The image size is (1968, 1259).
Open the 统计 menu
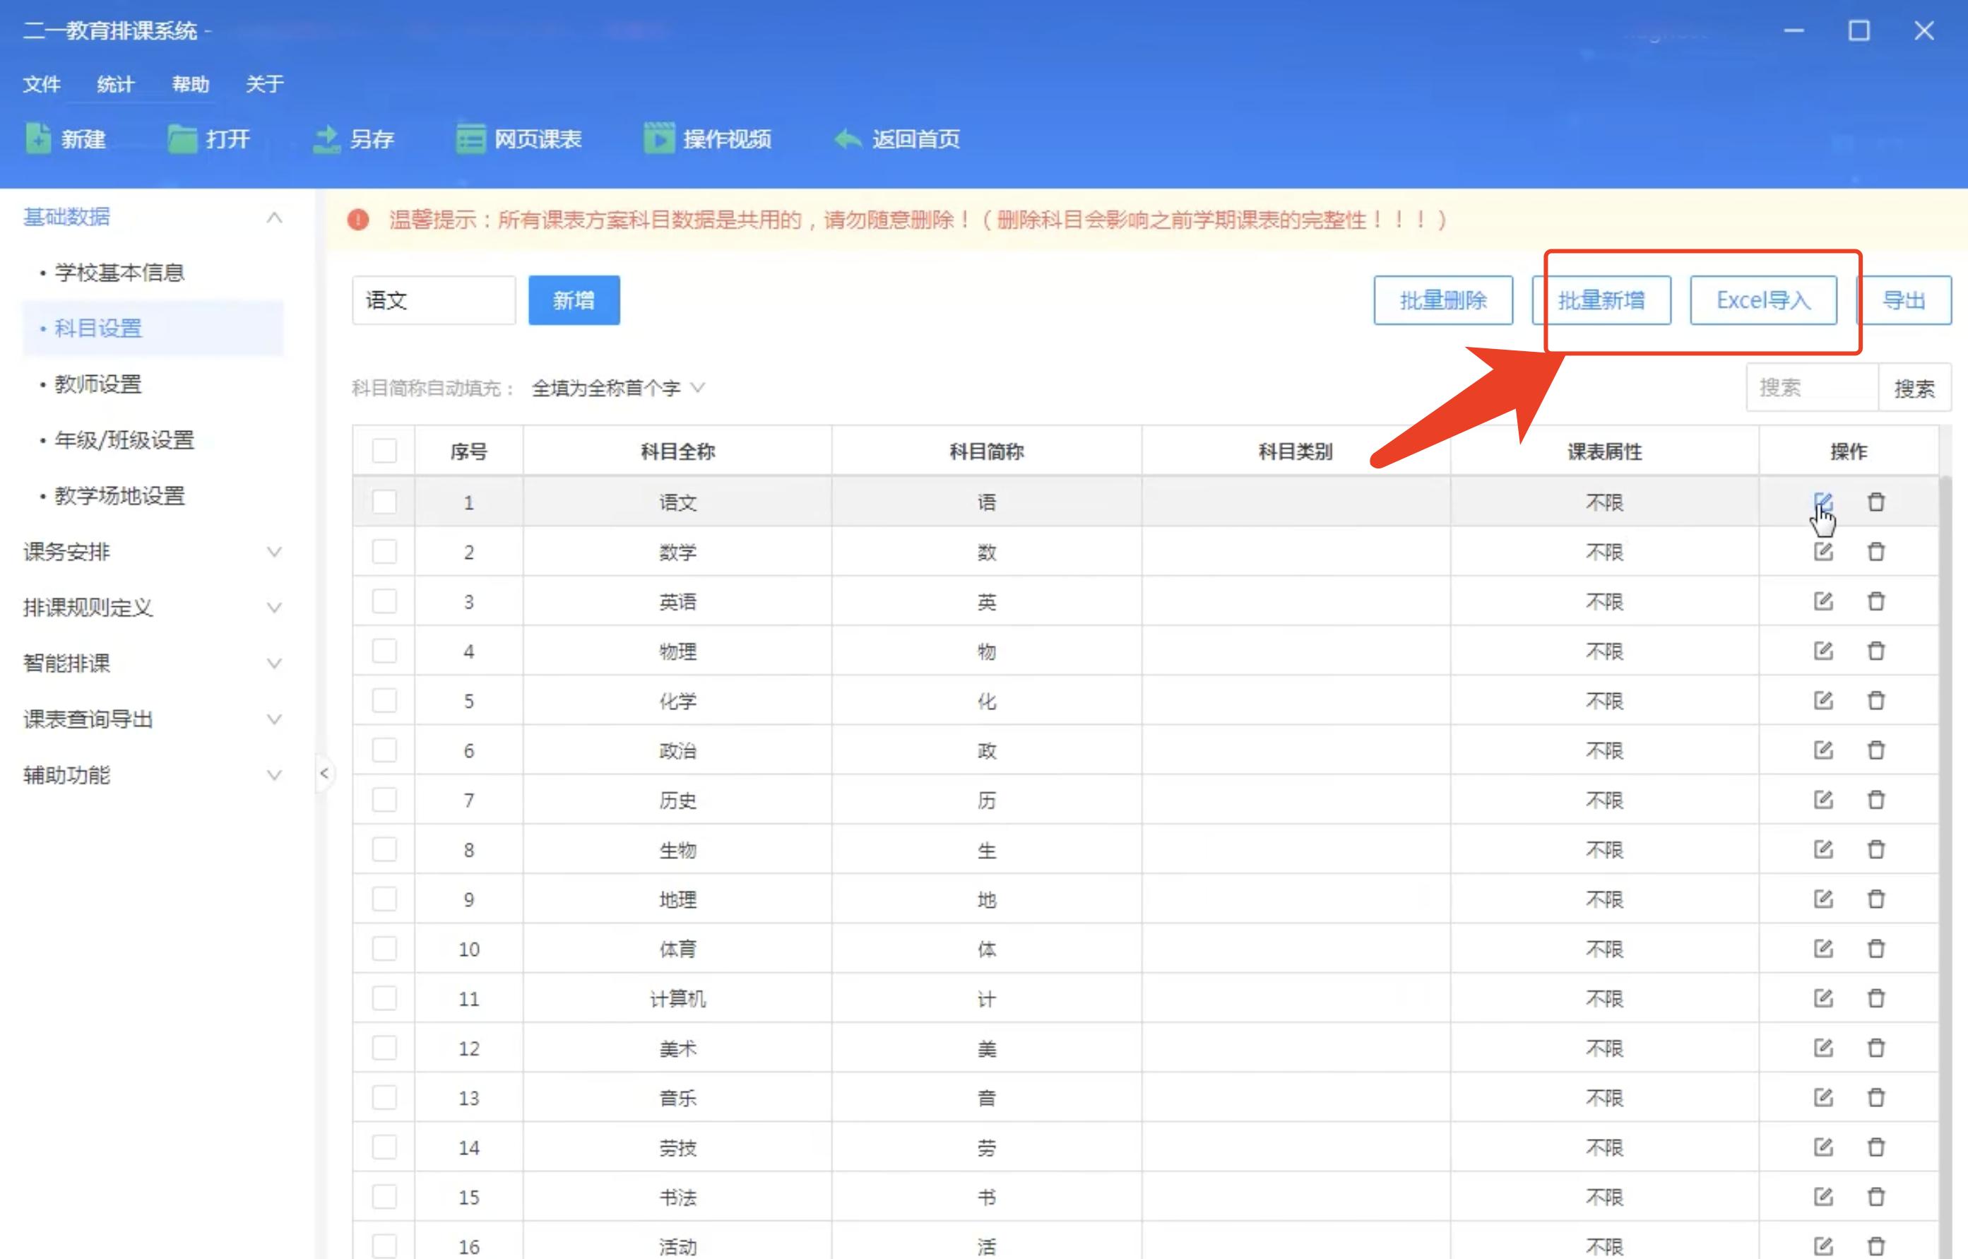[x=114, y=84]
